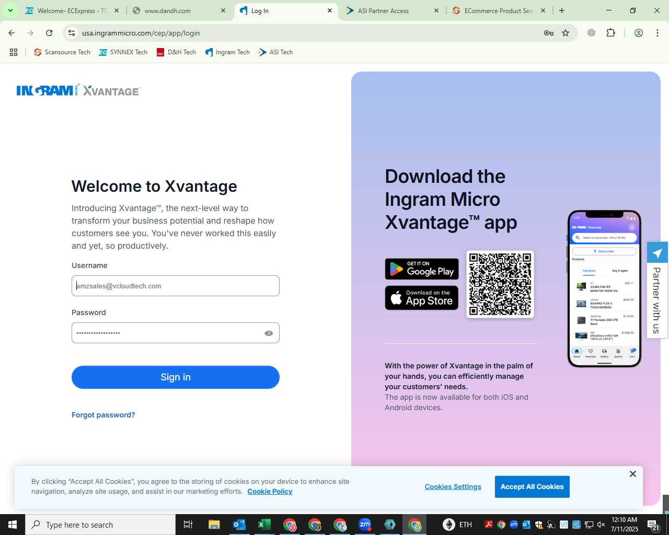The image size is (669, 535).
Task: Open Task View on the taskbar
Action: coord(188,525)
